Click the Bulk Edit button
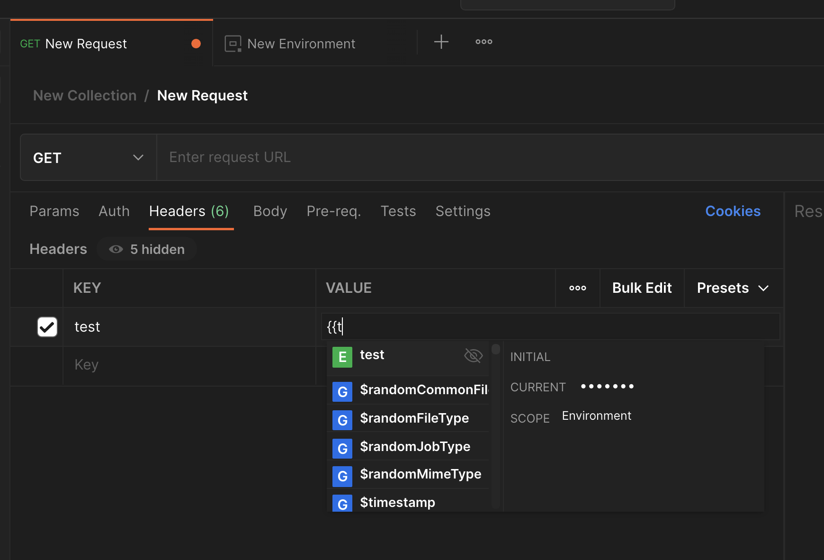Image resolution: width=824 pixels, height=560 pixels. 642,288
